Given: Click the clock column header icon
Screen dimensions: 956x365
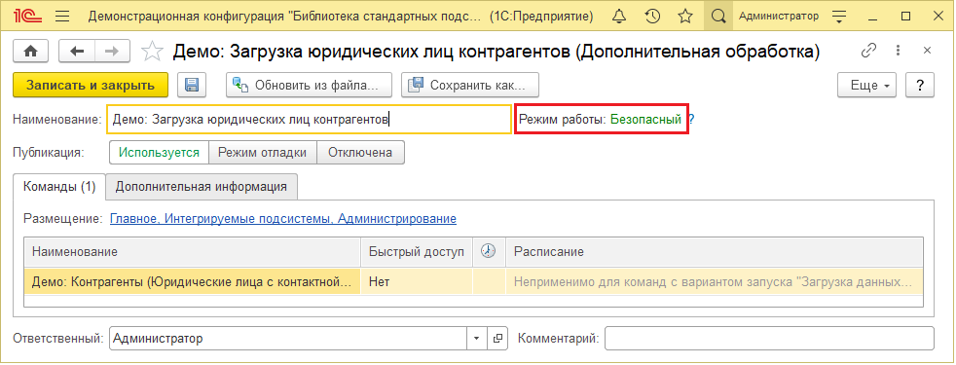Looking at the screenshot, I should [x=489, y=251].
